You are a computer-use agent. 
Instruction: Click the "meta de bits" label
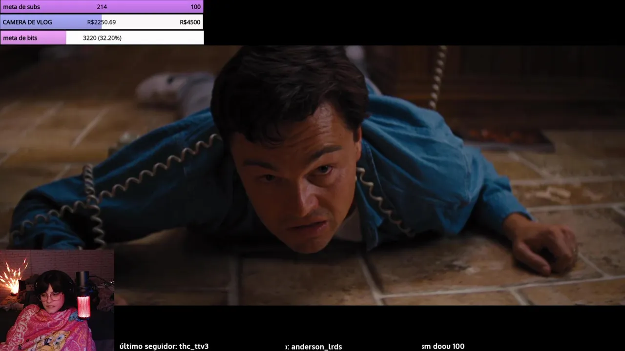20,38
